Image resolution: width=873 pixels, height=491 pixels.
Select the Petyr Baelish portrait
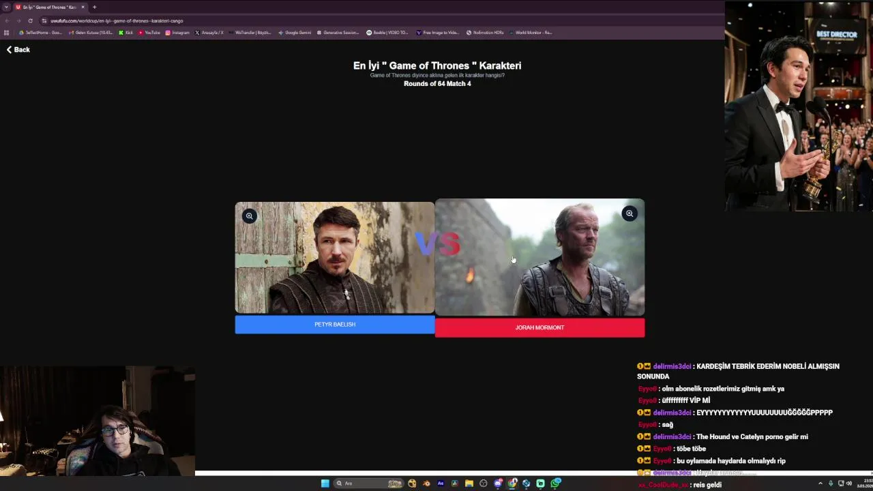[x=335, y=258]
